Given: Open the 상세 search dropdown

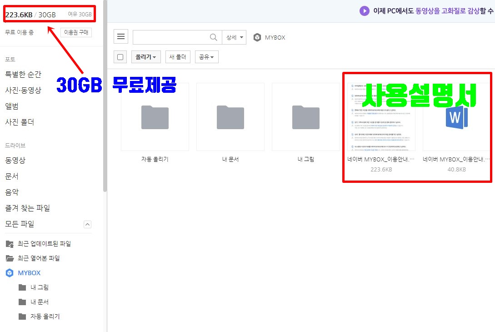Looking at the screenshot, I should [234, 37].
